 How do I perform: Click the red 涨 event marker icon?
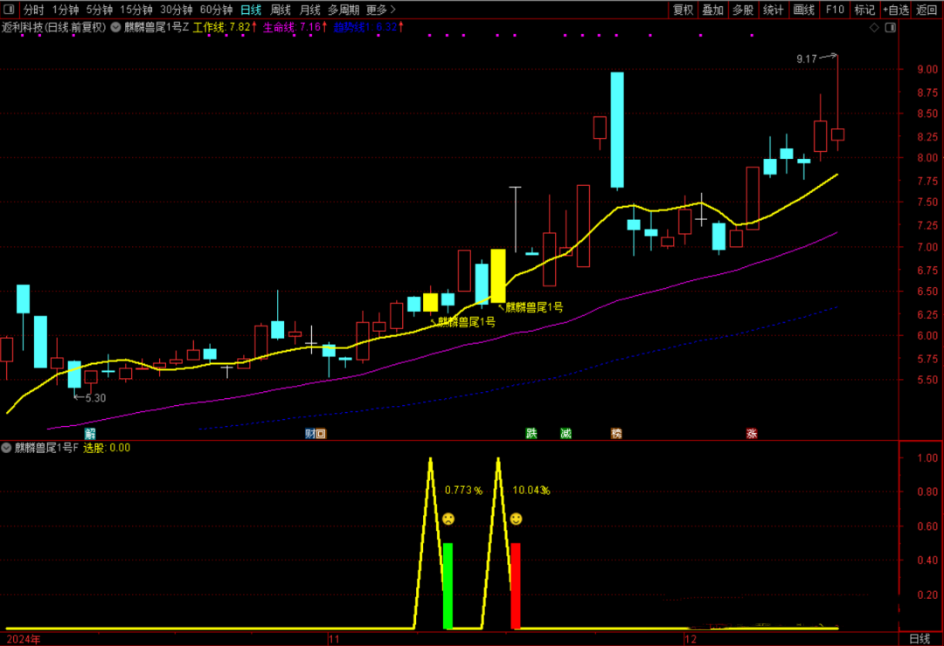pos(752,434)
